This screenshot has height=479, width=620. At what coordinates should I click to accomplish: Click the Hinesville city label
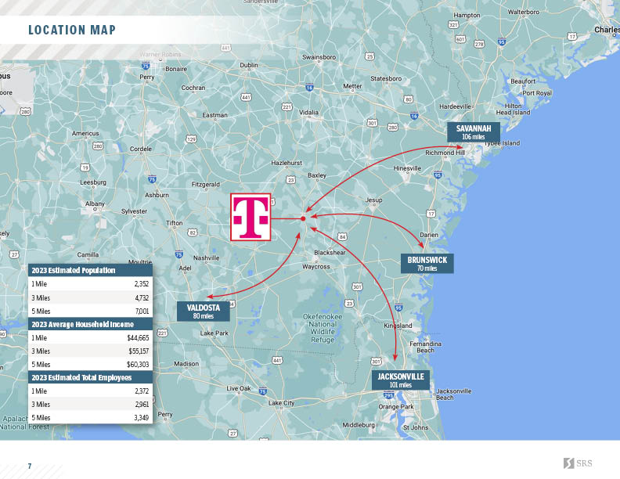[407, 168]
